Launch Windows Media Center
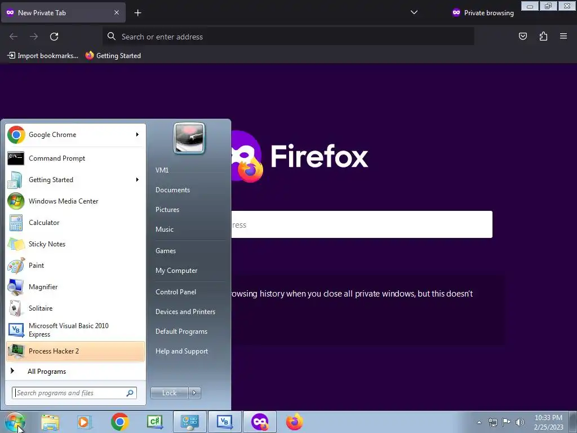The image size is (577, 433). click(x=76, y=201)
